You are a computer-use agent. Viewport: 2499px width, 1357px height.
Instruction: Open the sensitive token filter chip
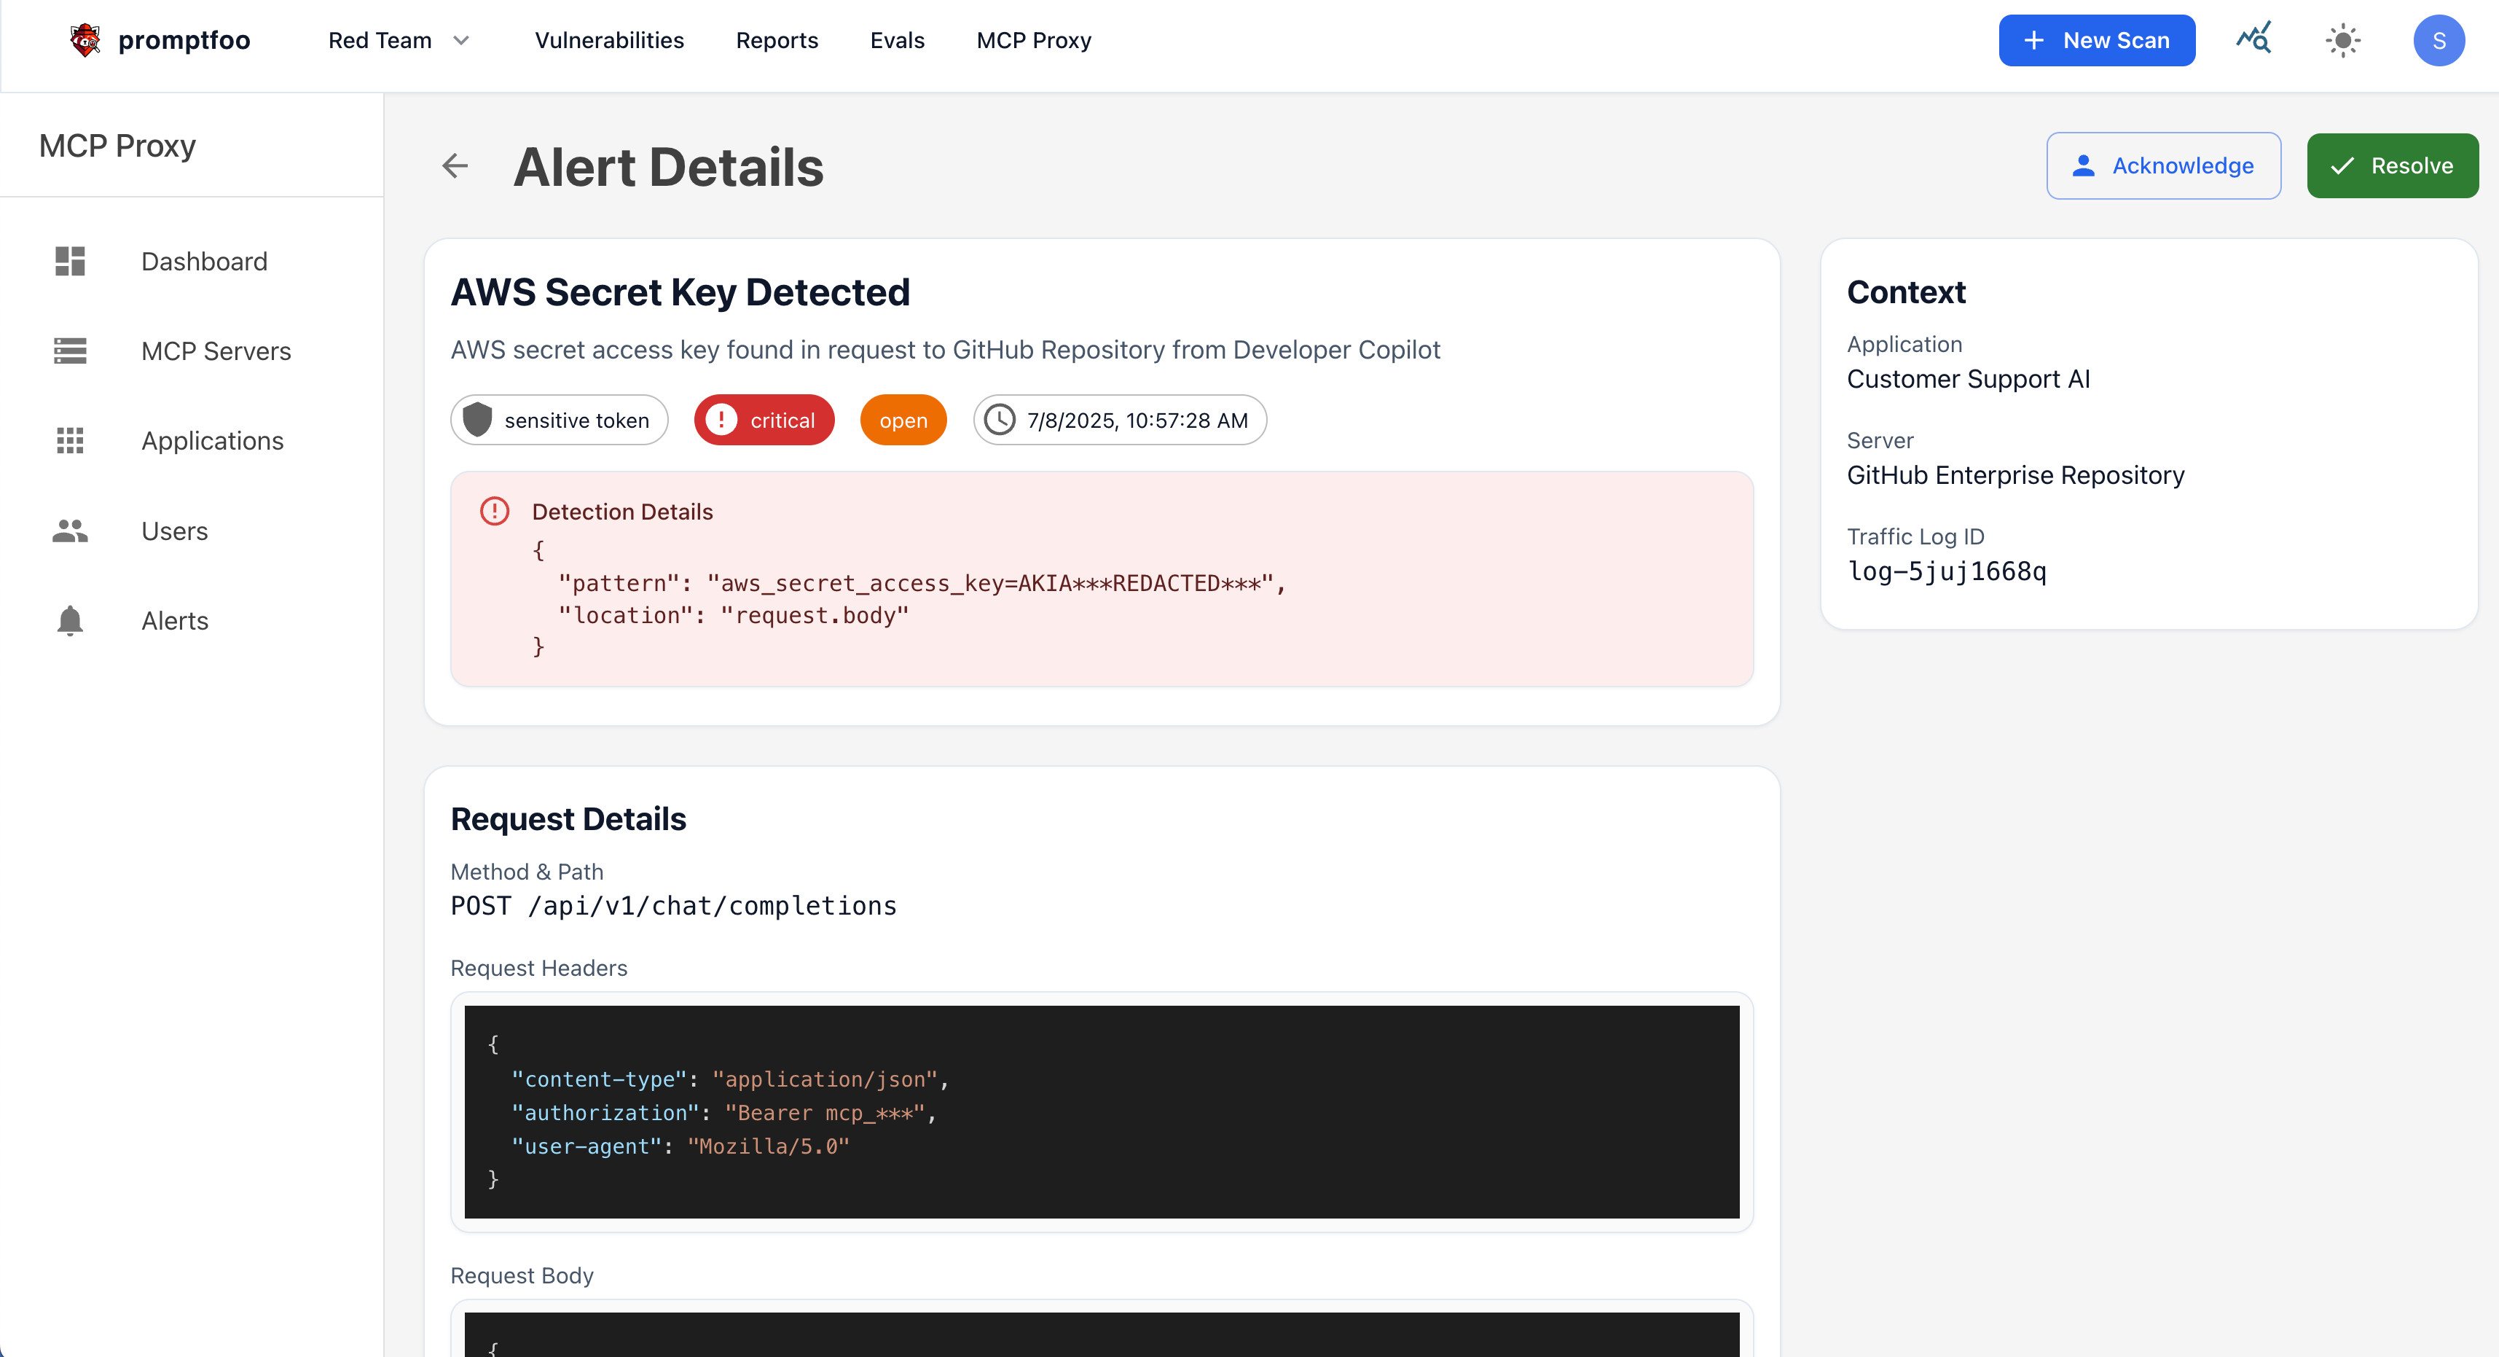click(x=558, y=419)
